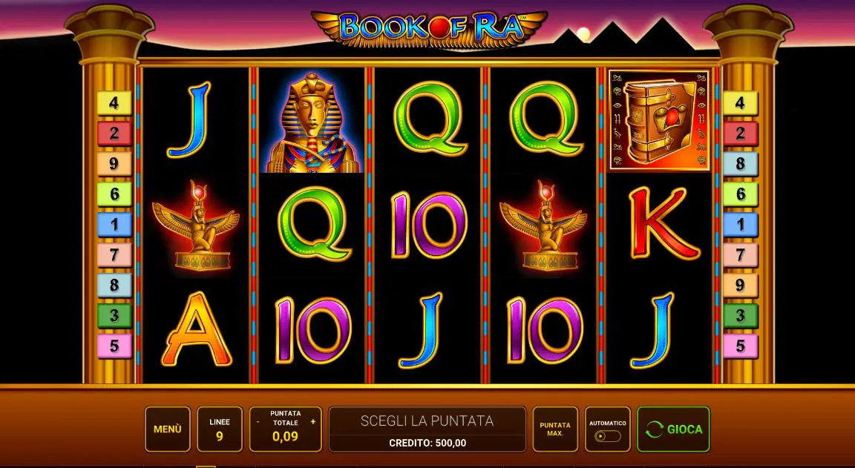Start a spin with Gioca button
The image size is (855, 468).
click(673, 429)
